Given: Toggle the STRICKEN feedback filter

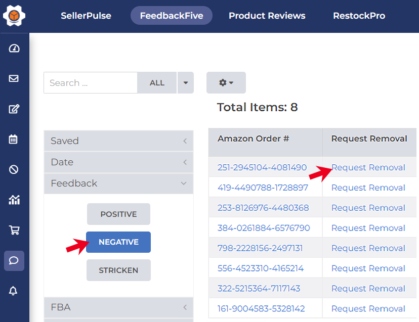Looking at the screenshot, I should coord(118,270).
